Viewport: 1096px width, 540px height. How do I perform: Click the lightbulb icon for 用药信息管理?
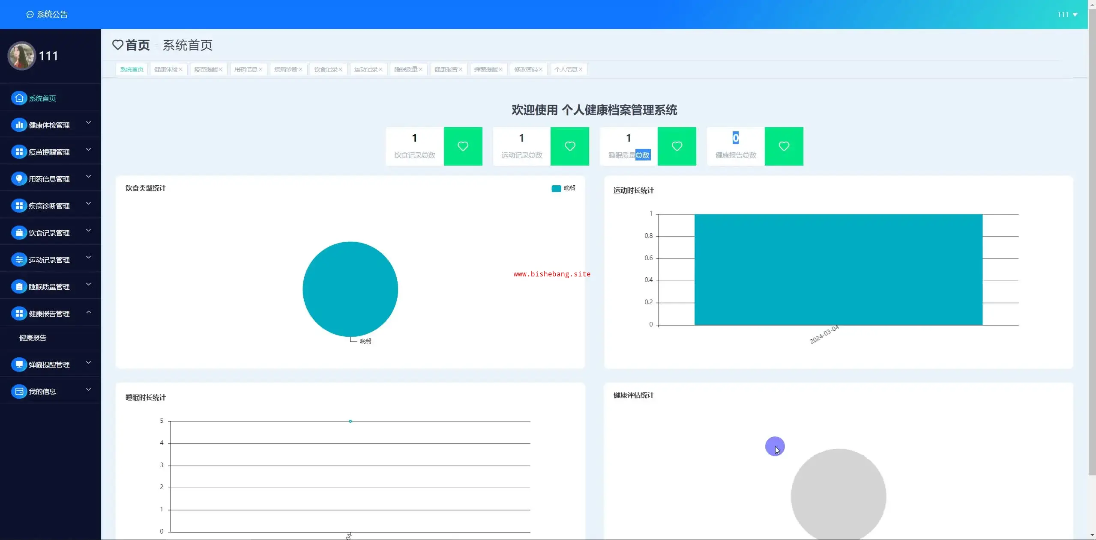coord(19,179)
